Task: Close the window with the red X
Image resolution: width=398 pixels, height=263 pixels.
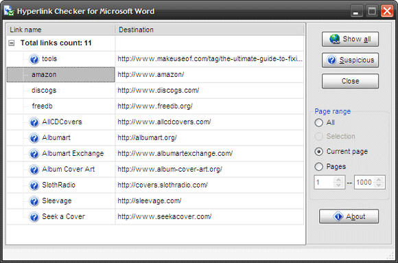Action: 387,12
